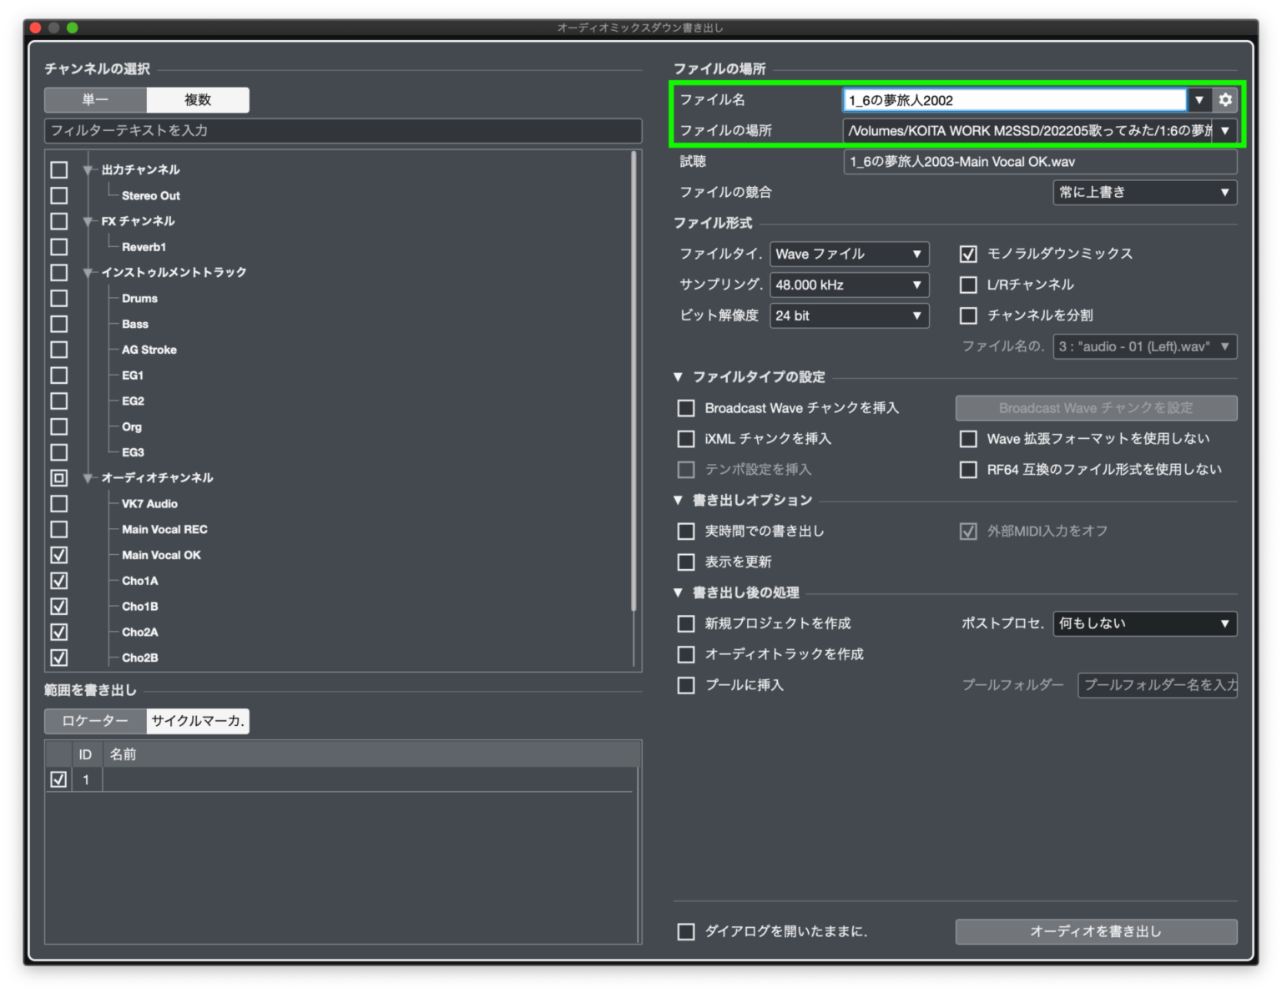Open the file name history dropdown arrow

tap(1199, 100)
